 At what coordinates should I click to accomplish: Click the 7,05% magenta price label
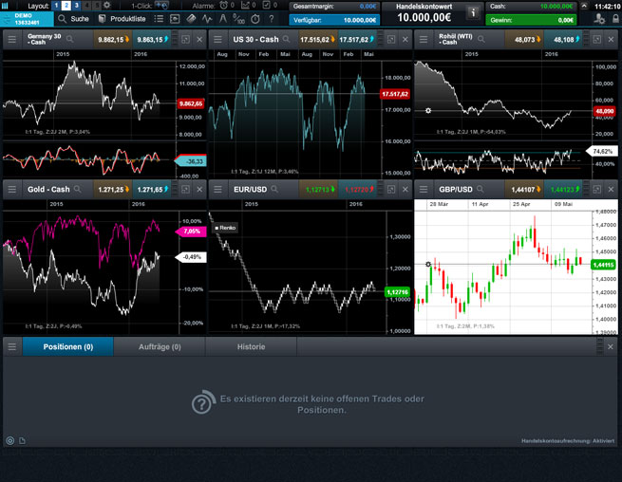click(191, 232)
